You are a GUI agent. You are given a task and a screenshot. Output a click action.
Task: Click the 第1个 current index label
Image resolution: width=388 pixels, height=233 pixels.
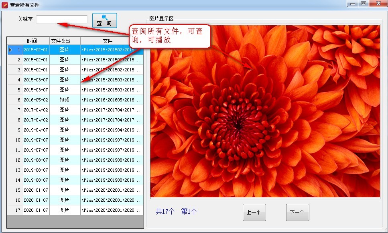tap(189, 211)
